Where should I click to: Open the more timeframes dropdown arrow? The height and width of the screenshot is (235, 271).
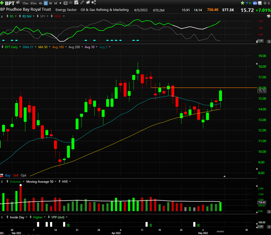pyautogui.click(x=60, y=3)
